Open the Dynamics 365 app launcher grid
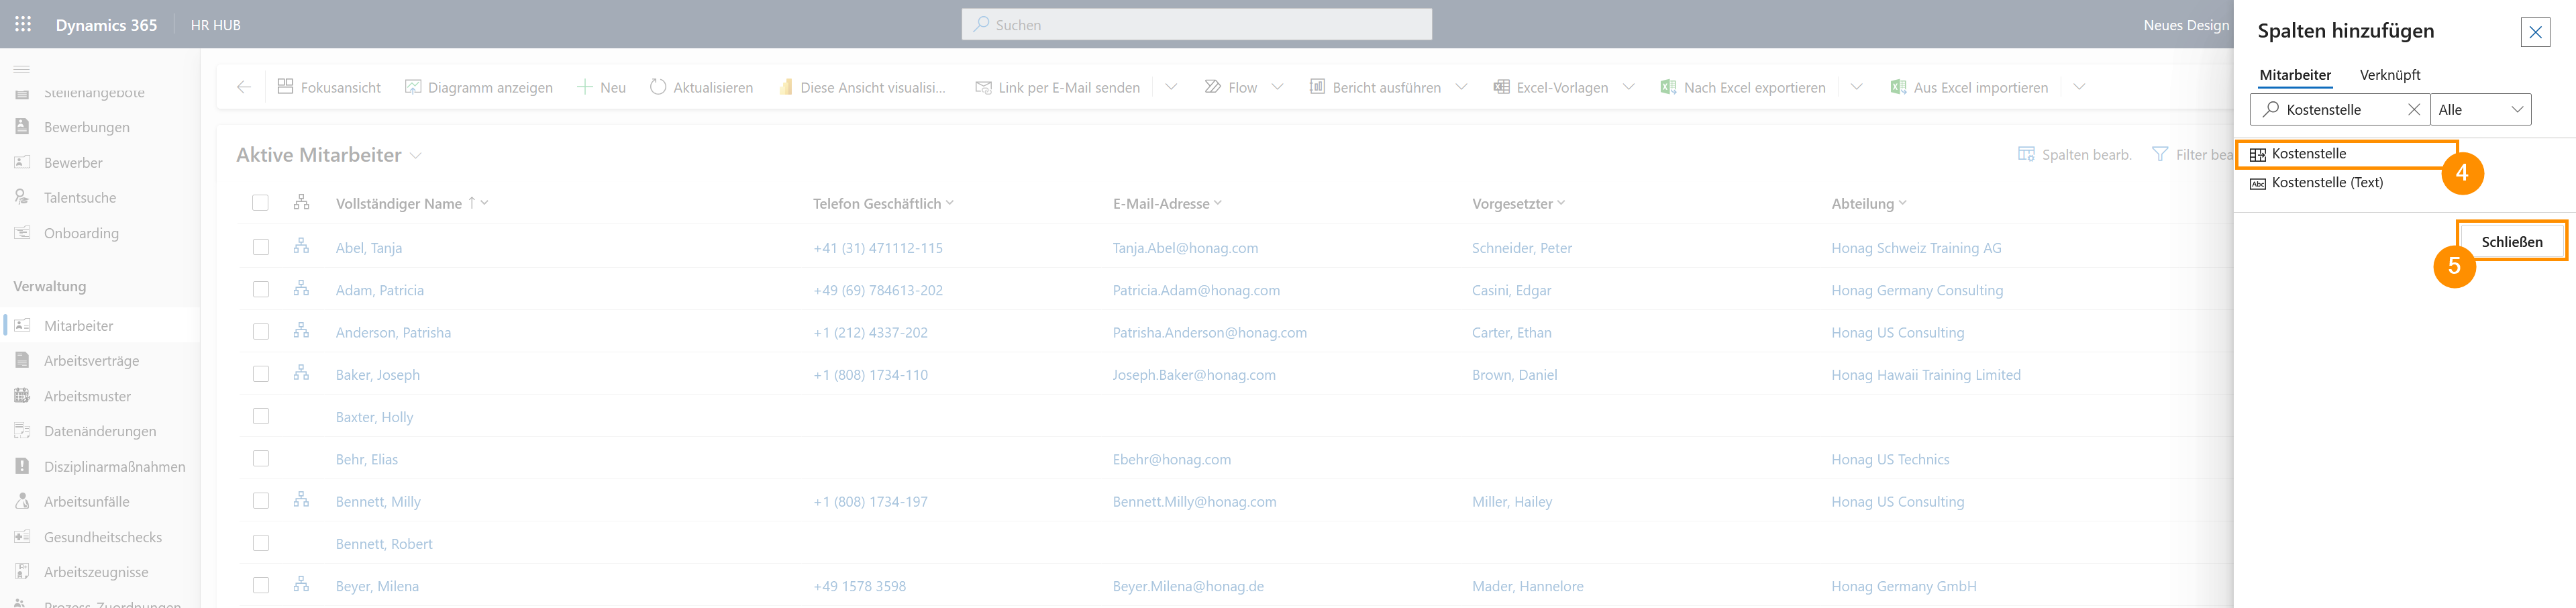This screenshot has height=608, width=2576. point(23,24)
